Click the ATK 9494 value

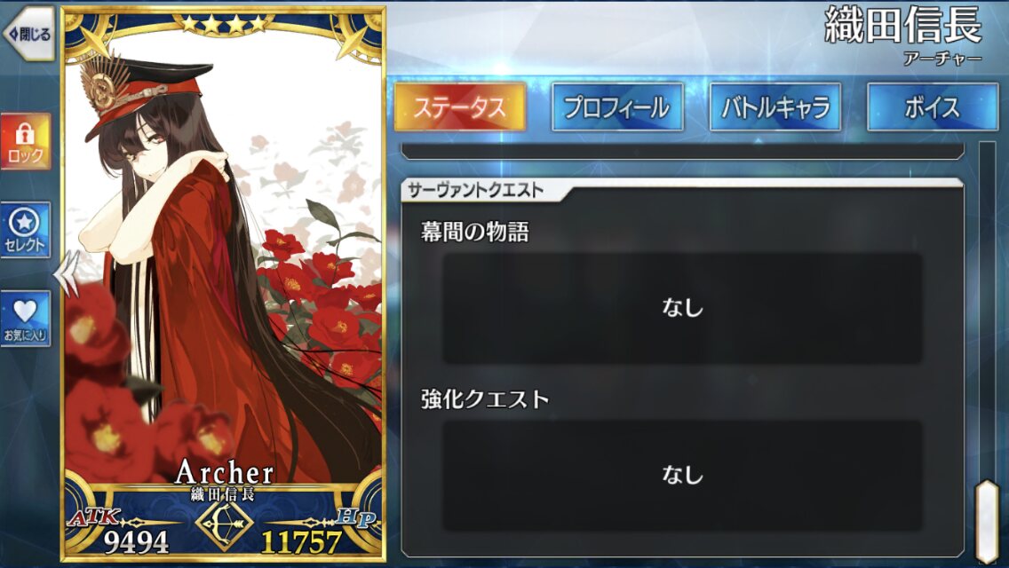136,541
